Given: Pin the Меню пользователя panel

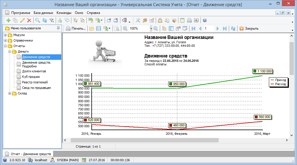Looking at the screenshot, I should click(58, 28).
